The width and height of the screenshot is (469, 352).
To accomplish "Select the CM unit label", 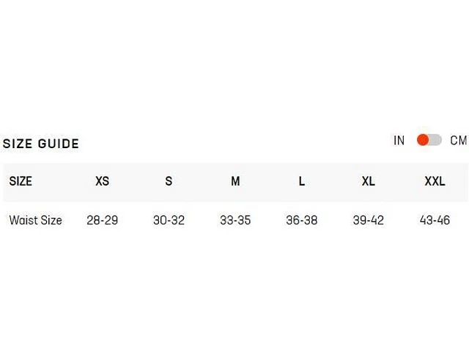I will pos(459,140).
